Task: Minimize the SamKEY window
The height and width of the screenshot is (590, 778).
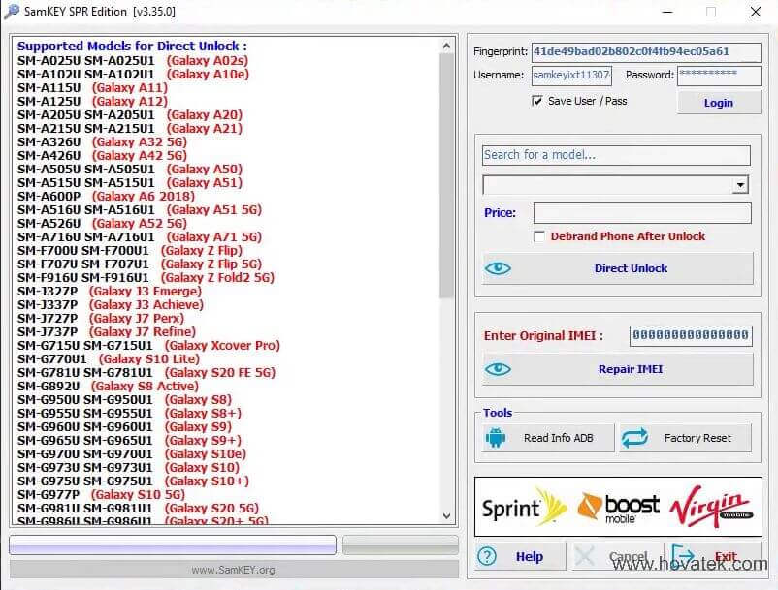Action: coord(667,12)
